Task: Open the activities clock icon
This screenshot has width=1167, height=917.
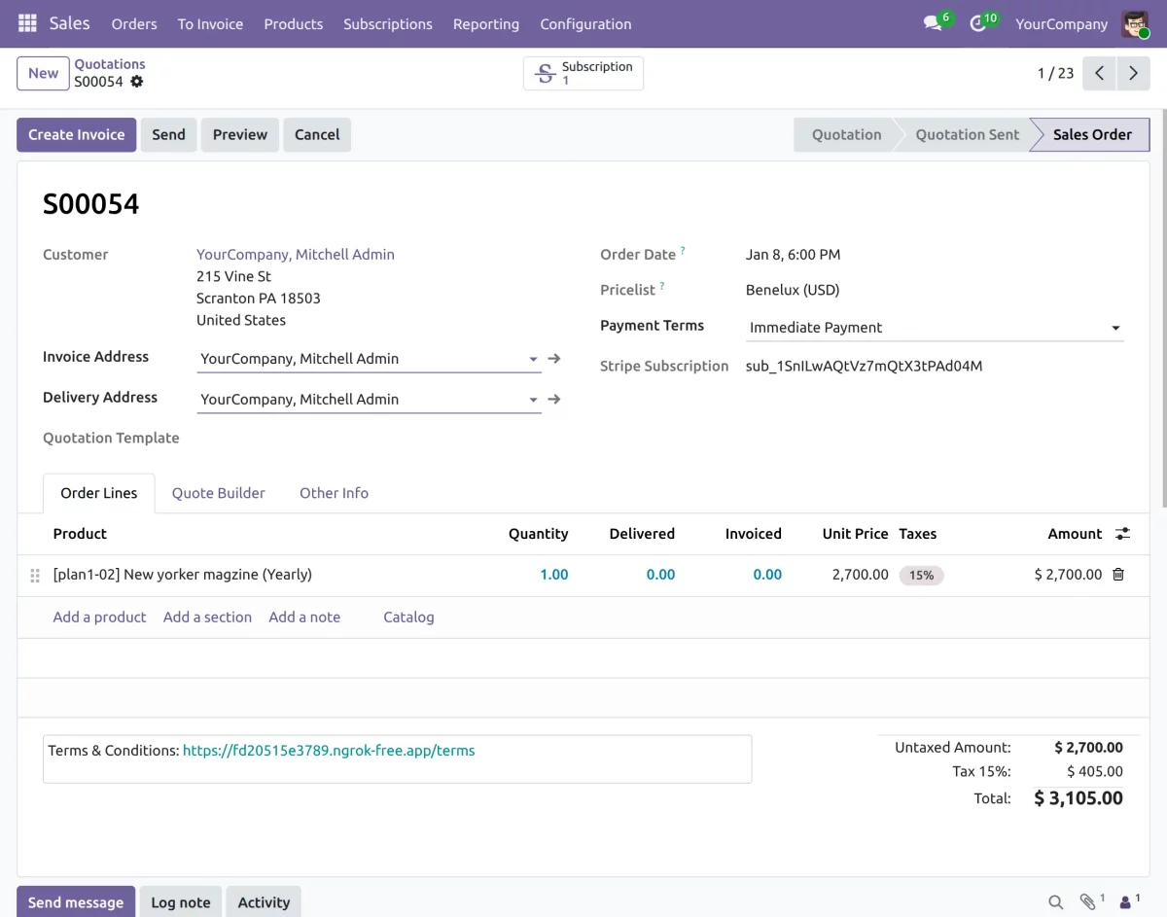Action: (978, 23)
